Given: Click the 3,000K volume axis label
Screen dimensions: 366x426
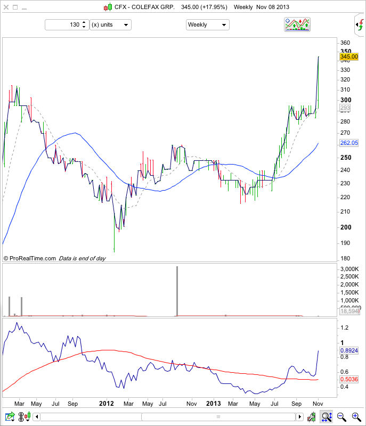Looking at the screenshot, I should point(349,269).
